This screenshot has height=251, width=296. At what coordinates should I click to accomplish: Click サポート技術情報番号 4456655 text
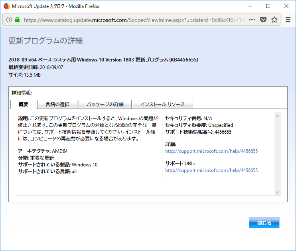coord(198,132)
